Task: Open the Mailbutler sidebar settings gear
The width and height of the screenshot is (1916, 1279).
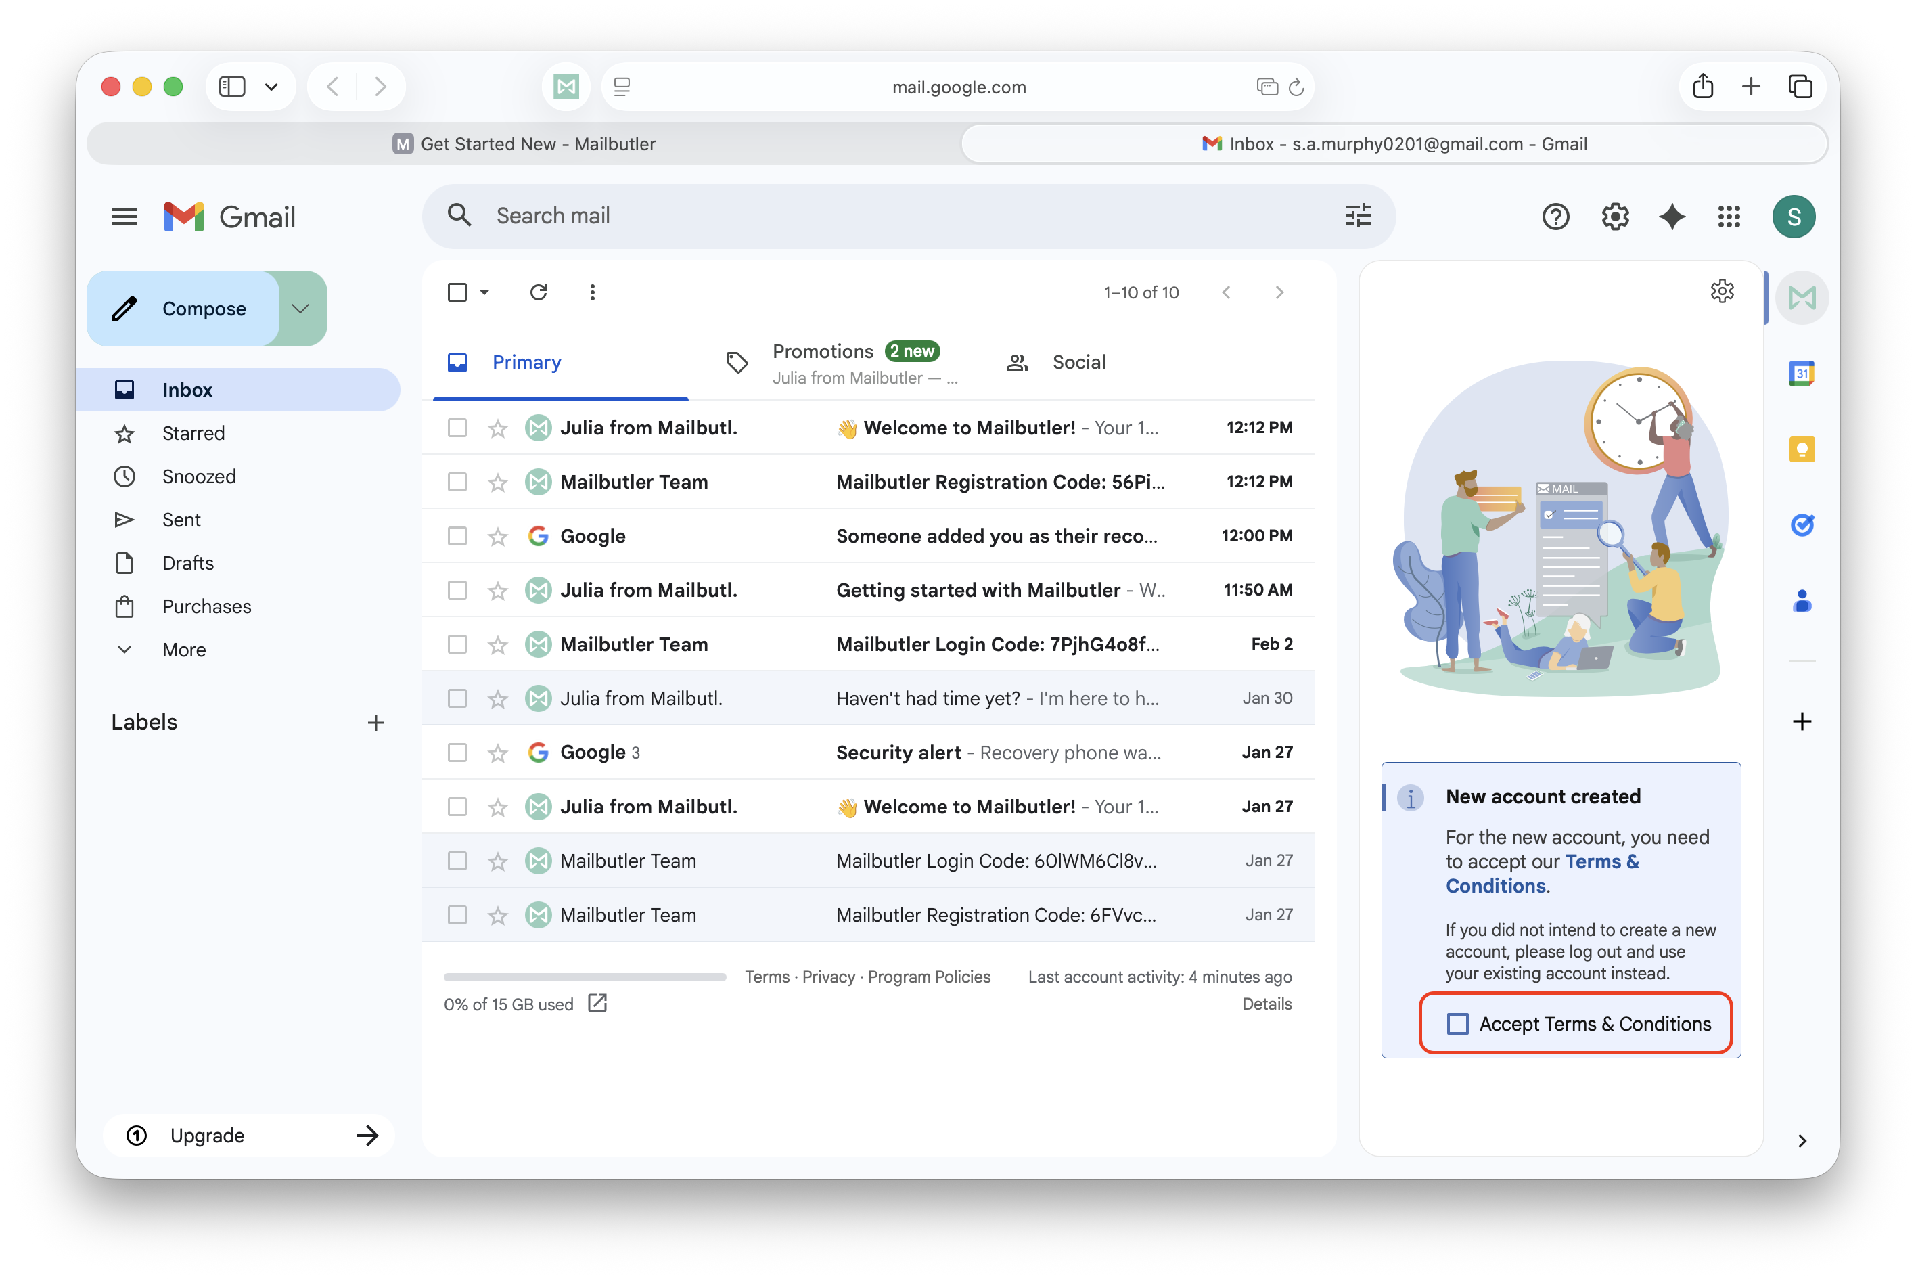Action: click(1721, 291)
